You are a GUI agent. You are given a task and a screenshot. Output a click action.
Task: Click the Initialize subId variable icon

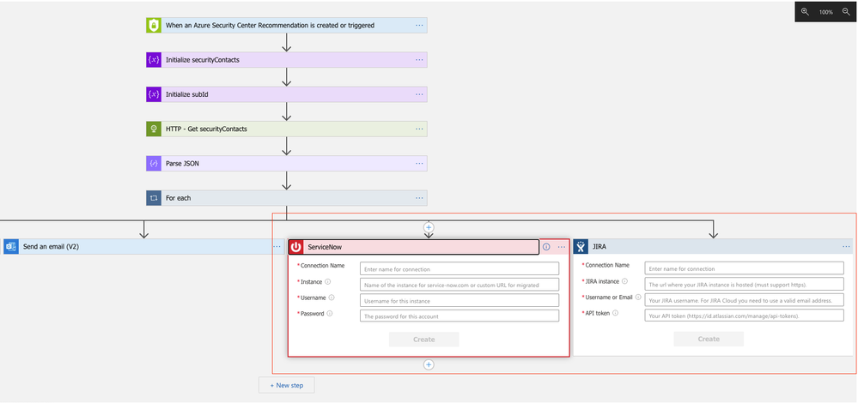click(154, 94)
